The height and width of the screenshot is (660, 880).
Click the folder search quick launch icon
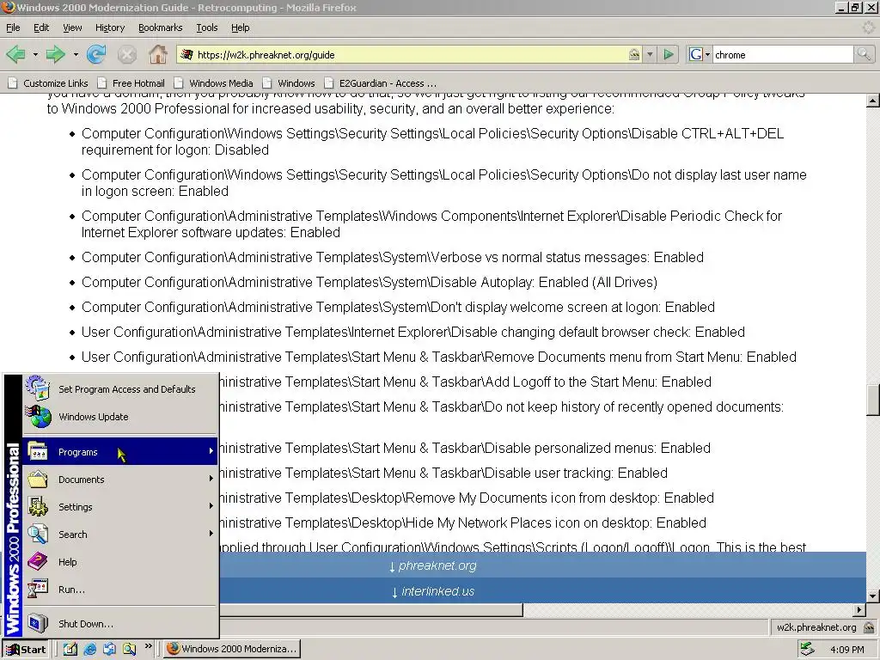click(x=130, y=650)
